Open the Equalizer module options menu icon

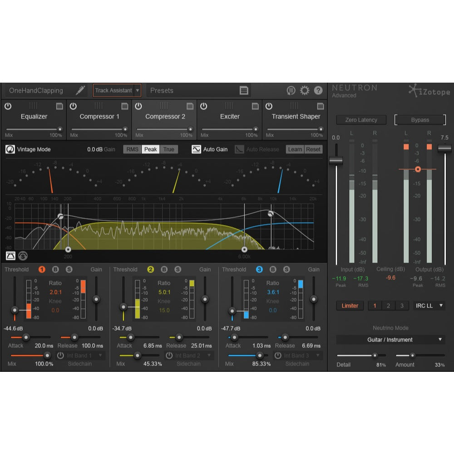click(59, 106)
